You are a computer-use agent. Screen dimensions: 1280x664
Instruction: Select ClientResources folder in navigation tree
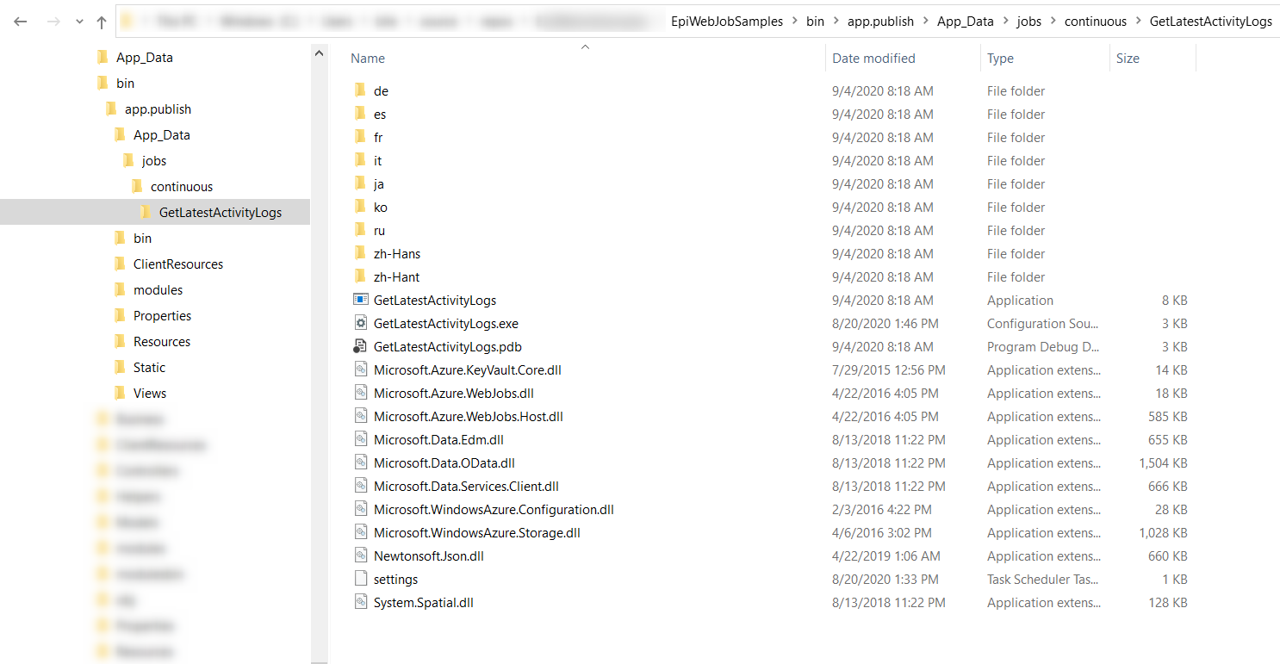pyautogui.click(x=177, y=264)
